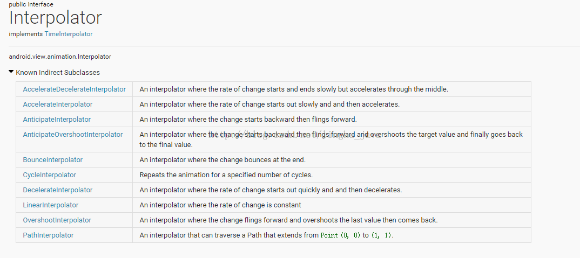Go to PathInterpolator documentation
Screen dimensions: 580x258
[x=48, y=235]
